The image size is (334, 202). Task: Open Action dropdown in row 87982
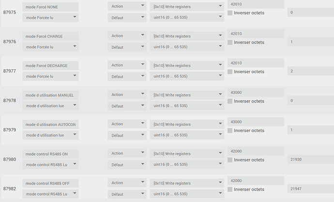coord(127,183)
